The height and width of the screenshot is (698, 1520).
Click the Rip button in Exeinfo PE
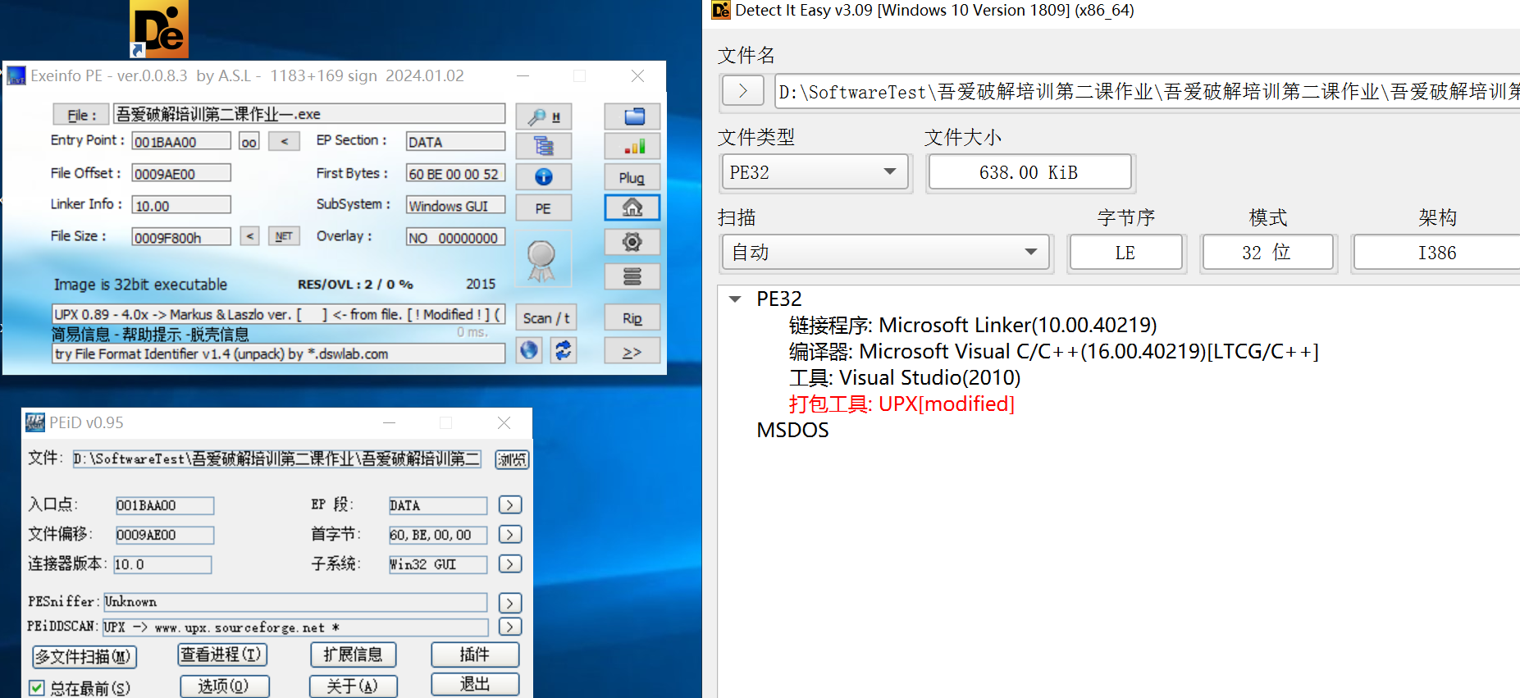tap(632, 318)
